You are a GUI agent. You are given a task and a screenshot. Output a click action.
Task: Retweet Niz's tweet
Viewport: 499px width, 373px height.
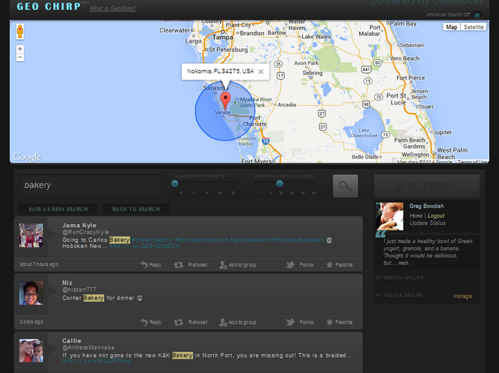click(x=191, y=322)
